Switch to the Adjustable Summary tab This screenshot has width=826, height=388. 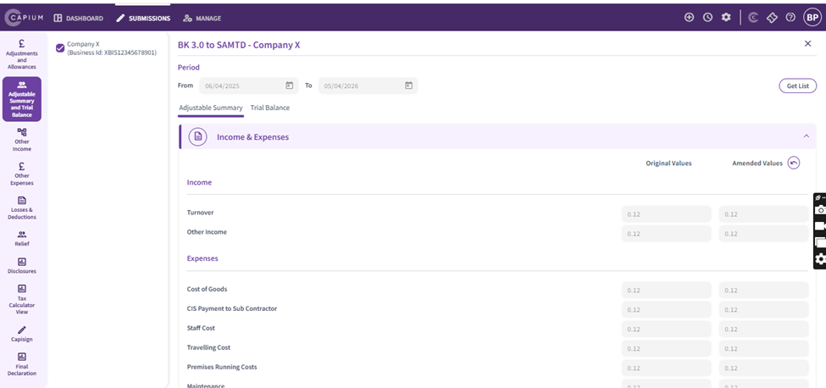(211, 108)
